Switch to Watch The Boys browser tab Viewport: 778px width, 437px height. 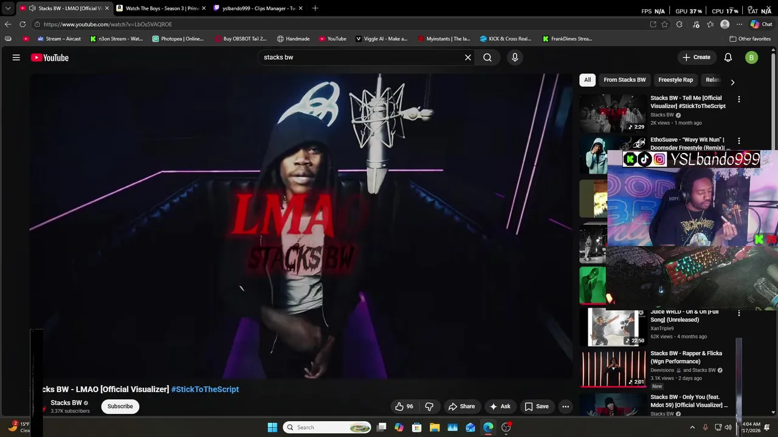click(x=160, y=8)
